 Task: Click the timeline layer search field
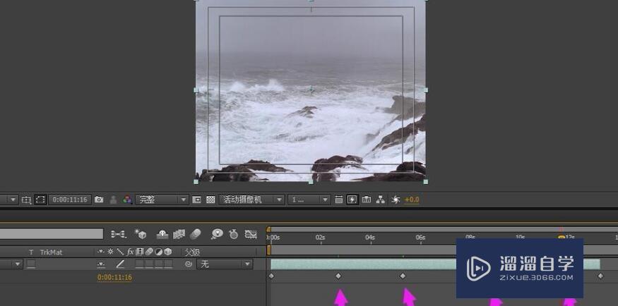tap(52, 234)
